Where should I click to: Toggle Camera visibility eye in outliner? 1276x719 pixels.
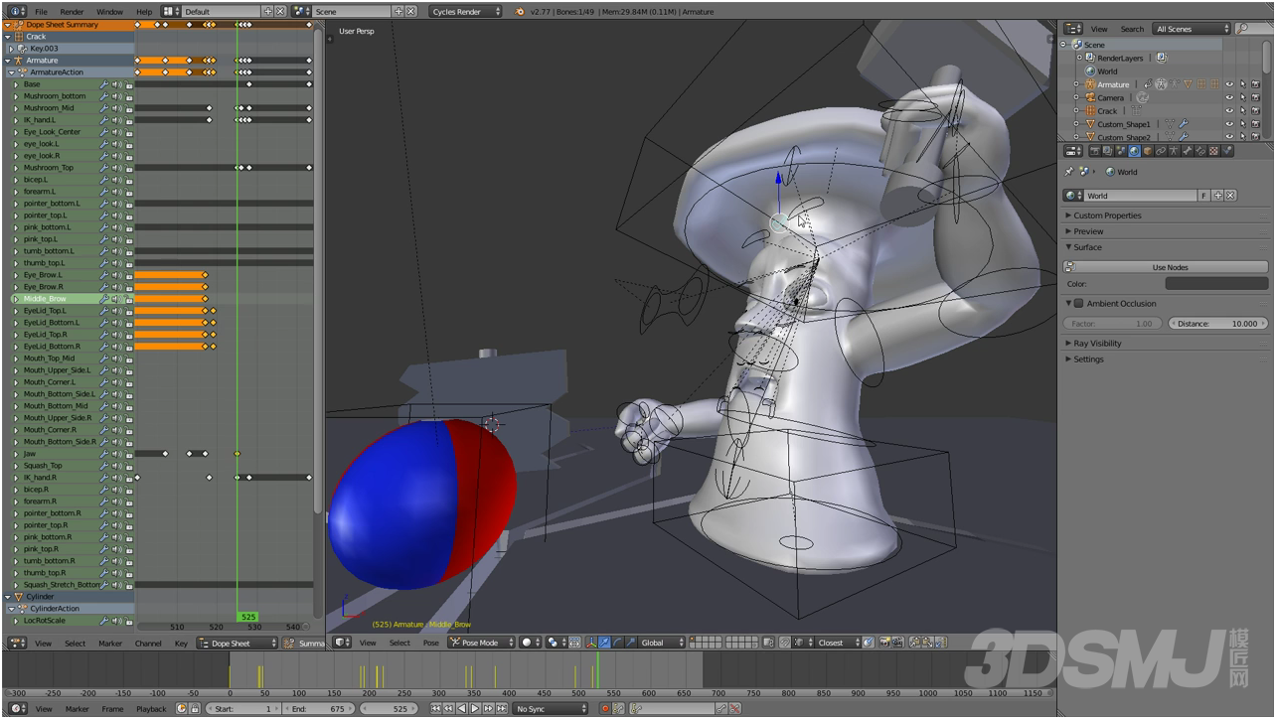[x=1229, y=97]
